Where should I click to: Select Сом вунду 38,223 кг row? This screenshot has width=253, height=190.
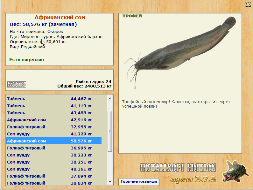click(54, 155)
